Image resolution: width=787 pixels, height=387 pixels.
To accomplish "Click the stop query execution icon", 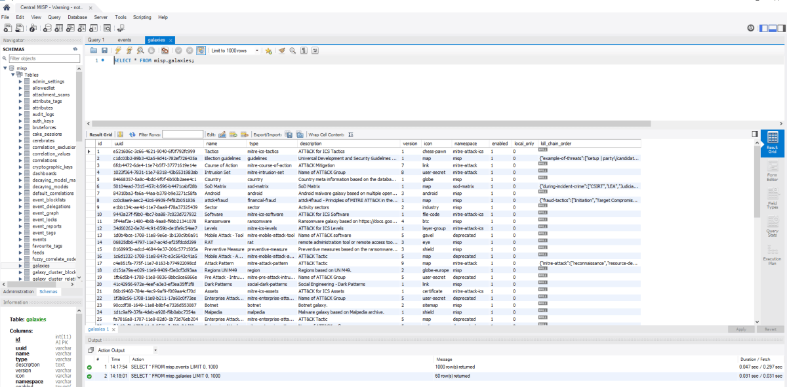I will tap(151, 51).
